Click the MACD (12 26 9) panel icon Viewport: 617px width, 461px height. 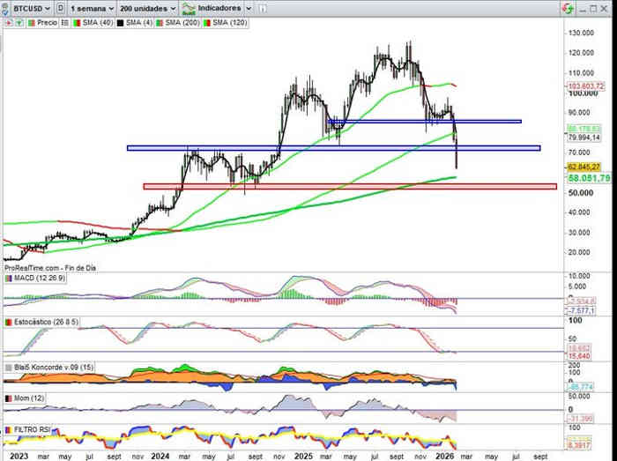(x=9, y=279)
